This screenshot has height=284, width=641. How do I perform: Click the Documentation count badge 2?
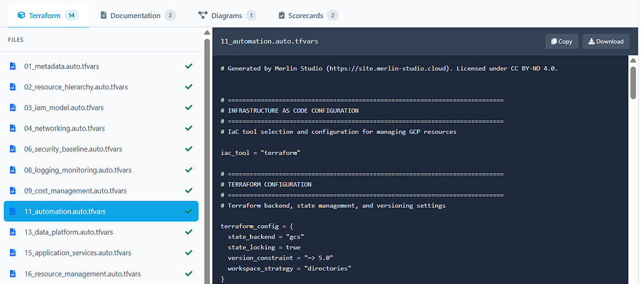[170, 16]
